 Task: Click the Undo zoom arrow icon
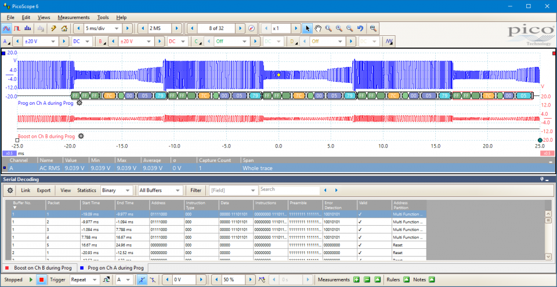pos(360,28)
